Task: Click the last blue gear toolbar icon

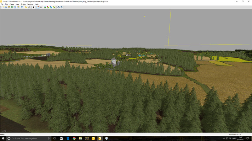Action: [x=62, y=7]
